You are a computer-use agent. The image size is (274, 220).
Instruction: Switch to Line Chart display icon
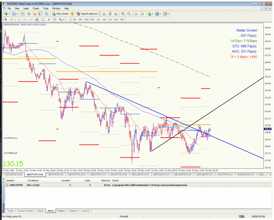click(116, 14)
